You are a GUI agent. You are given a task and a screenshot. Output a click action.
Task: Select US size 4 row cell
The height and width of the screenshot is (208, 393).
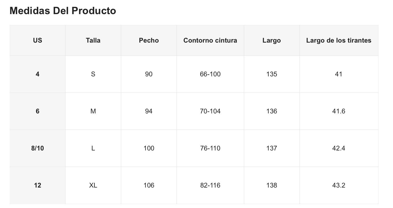tap(37, 74)
